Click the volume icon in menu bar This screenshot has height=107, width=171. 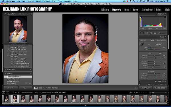point(144,1)
